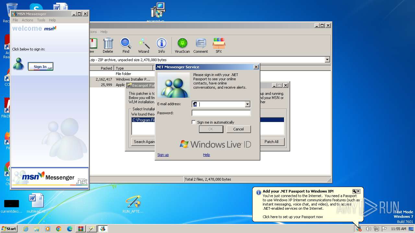415x233 pixels.
Task: Click the Show desktop button in tray
Action: click(411, 229)
